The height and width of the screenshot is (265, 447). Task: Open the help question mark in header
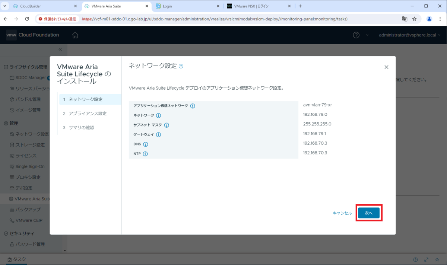356,35
